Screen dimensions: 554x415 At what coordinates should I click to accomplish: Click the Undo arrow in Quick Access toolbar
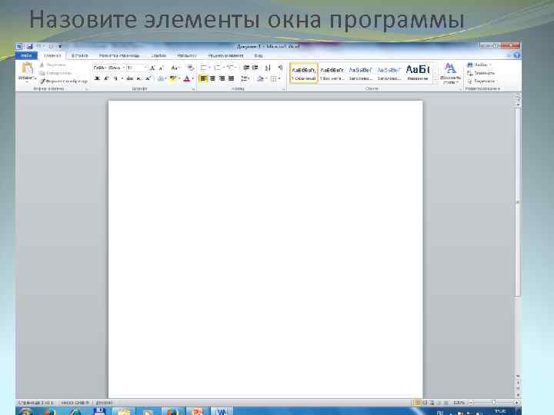tap(39, 46)
